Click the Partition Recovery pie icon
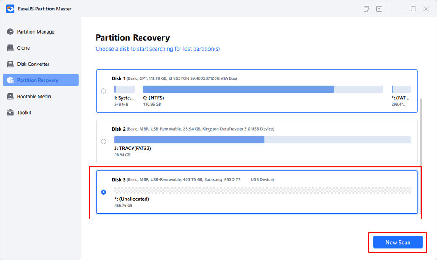This screenshot has width=437, height=260. [10, 80]
